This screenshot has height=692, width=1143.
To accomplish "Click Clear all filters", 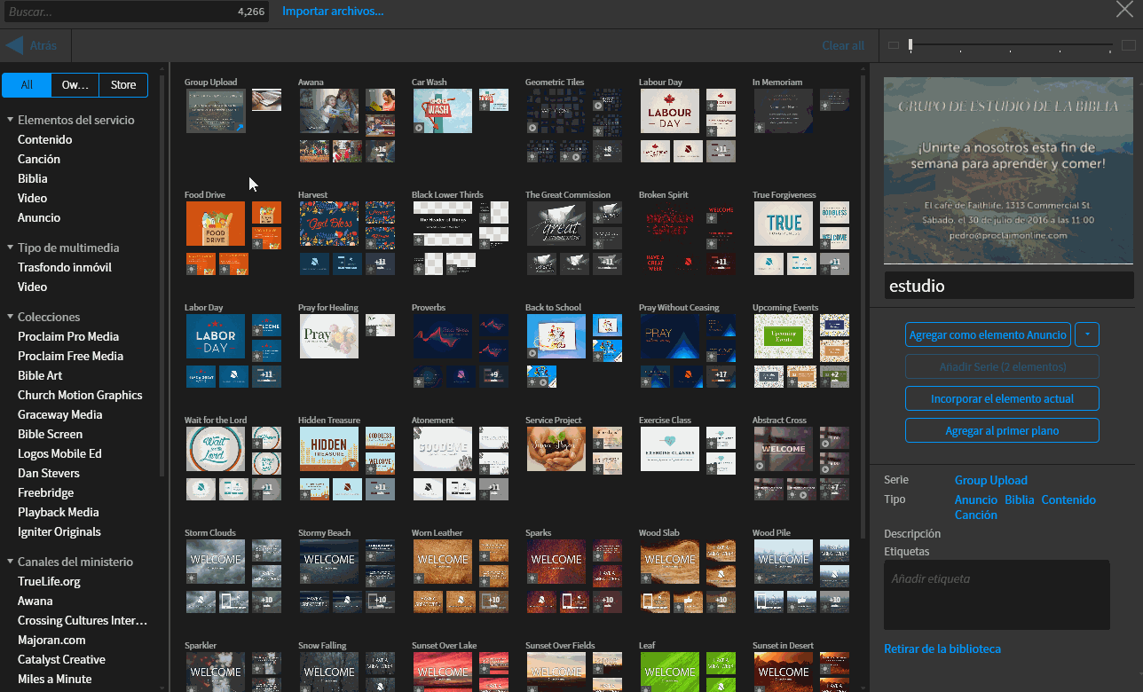I will point(842,45).
